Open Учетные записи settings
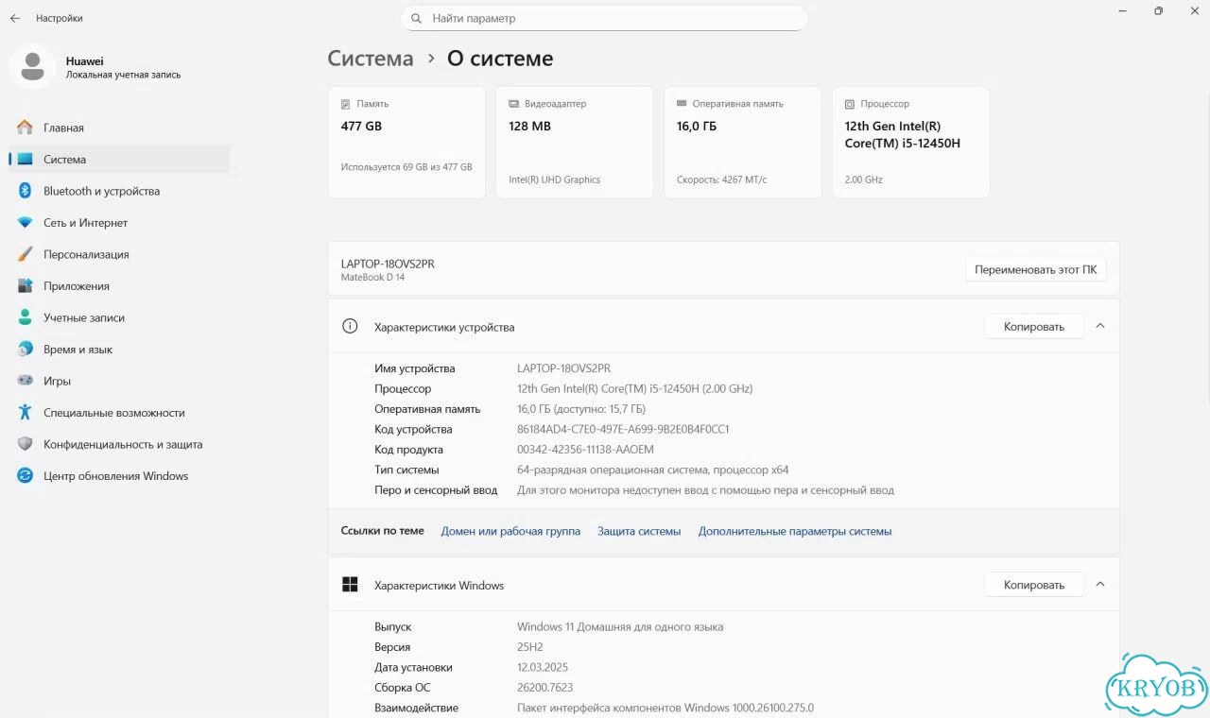 pos(119,317)
